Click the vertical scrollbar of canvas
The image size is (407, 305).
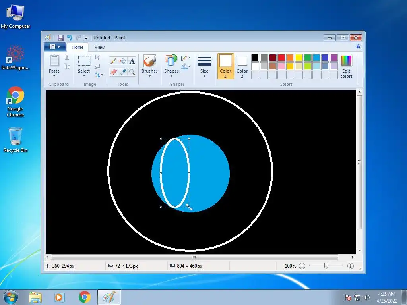359,162
